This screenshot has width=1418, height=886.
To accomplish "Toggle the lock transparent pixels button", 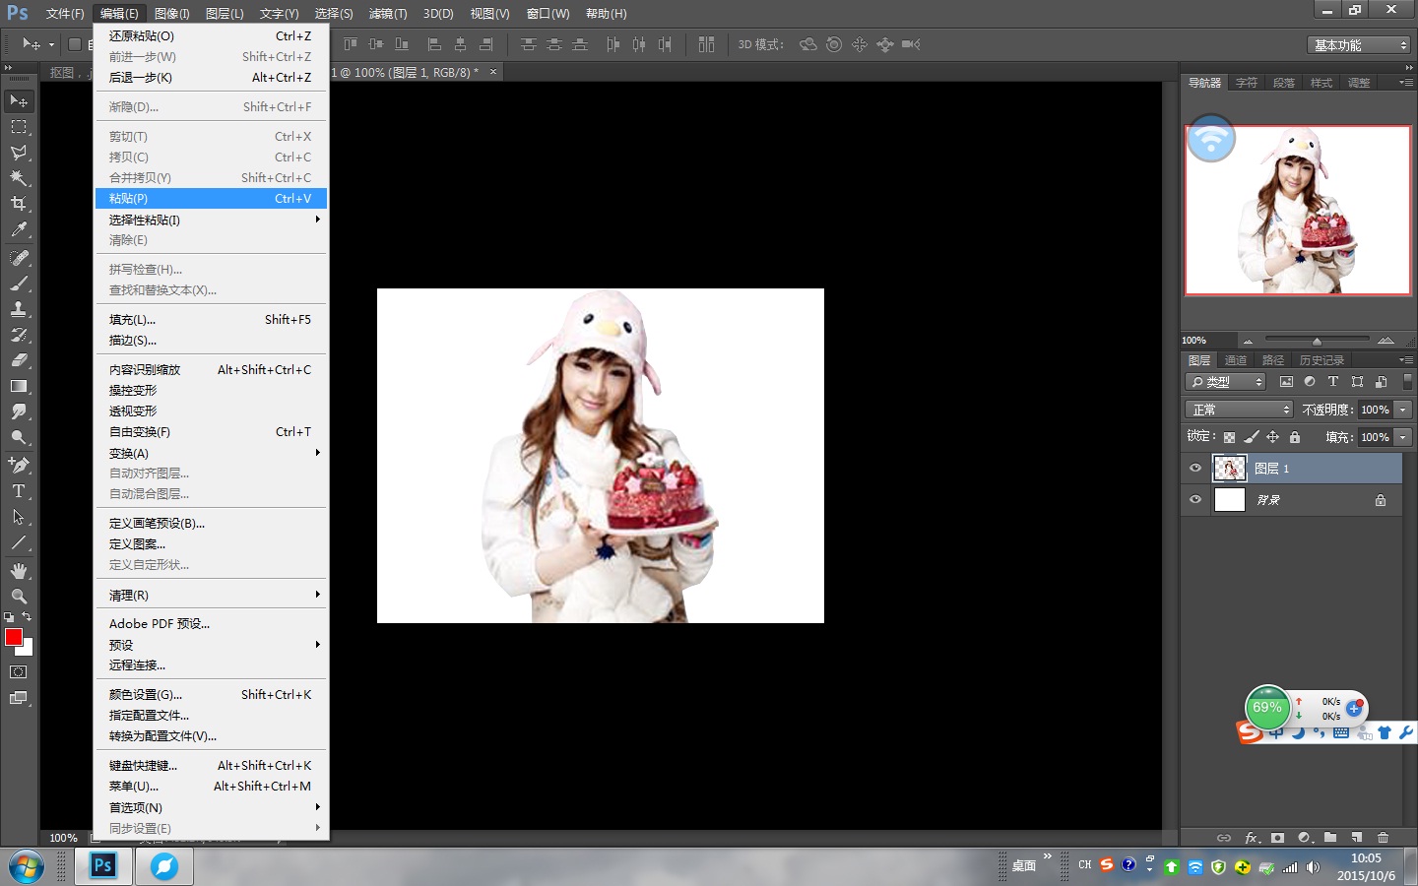I will tap(1229, 437).
